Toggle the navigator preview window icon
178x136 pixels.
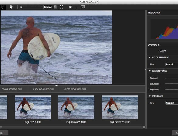[x=83, y=7]
